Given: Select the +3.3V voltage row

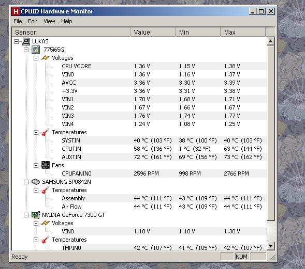Looking at the screenshot, I should click(x=164, y=91).
